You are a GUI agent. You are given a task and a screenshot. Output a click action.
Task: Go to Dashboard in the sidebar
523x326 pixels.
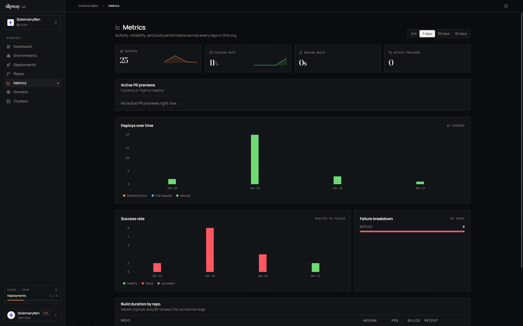coord(32,47)
